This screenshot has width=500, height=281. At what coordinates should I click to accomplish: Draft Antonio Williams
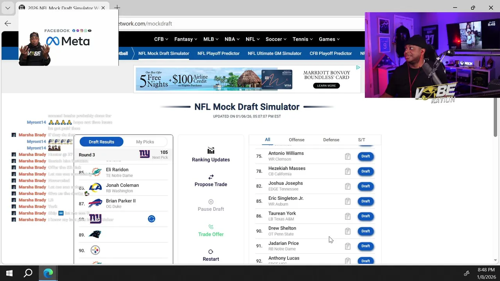tap(366, 156)
